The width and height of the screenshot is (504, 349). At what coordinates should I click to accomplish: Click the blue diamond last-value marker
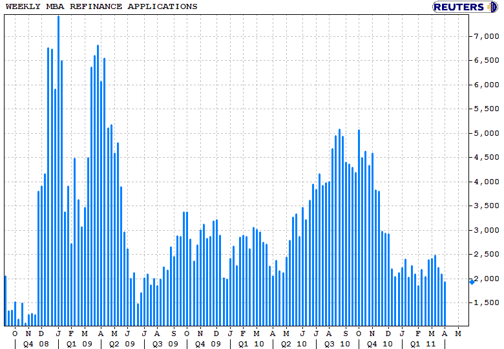(x=472, y=281)
